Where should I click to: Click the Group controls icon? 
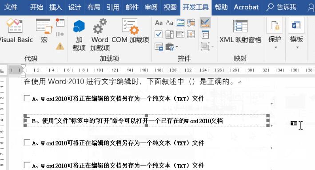(205, 46)
